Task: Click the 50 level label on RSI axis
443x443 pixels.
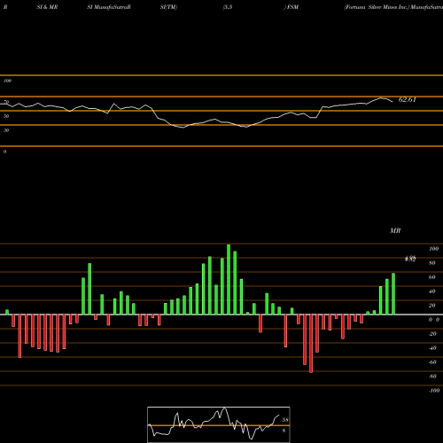Action: pos(6,116)
